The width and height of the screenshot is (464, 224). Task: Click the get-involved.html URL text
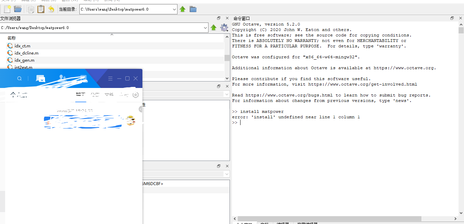pyautogui.click(x=362, y=84)
